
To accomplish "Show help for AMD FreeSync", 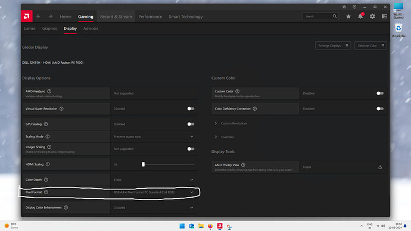I will (x=49, y=92).
